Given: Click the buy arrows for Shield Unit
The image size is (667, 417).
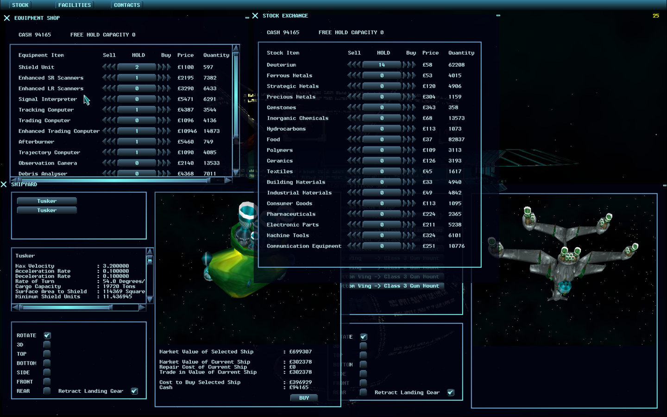Looking at the screenshot, I should (164, 67).
